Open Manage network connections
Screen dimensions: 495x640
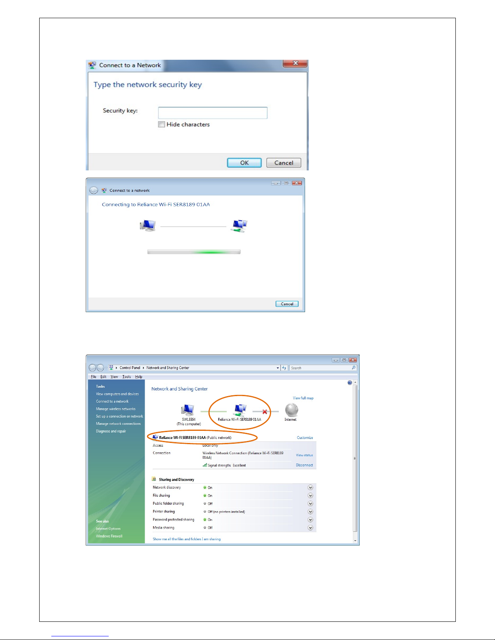118,424
